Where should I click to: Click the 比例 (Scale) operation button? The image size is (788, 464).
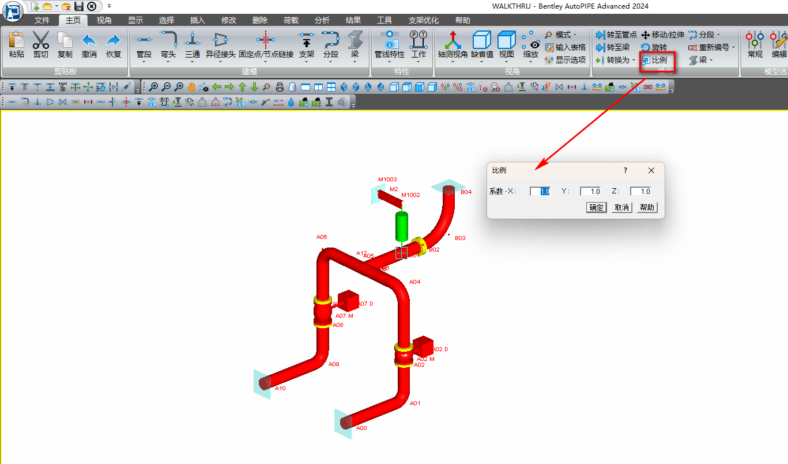coord(654,60)
